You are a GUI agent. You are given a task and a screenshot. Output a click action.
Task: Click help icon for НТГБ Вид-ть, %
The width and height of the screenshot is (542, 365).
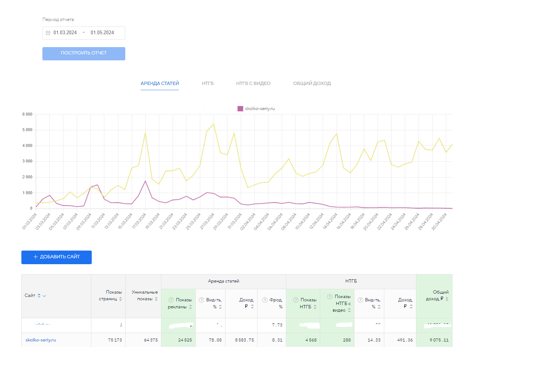(360, 300)
